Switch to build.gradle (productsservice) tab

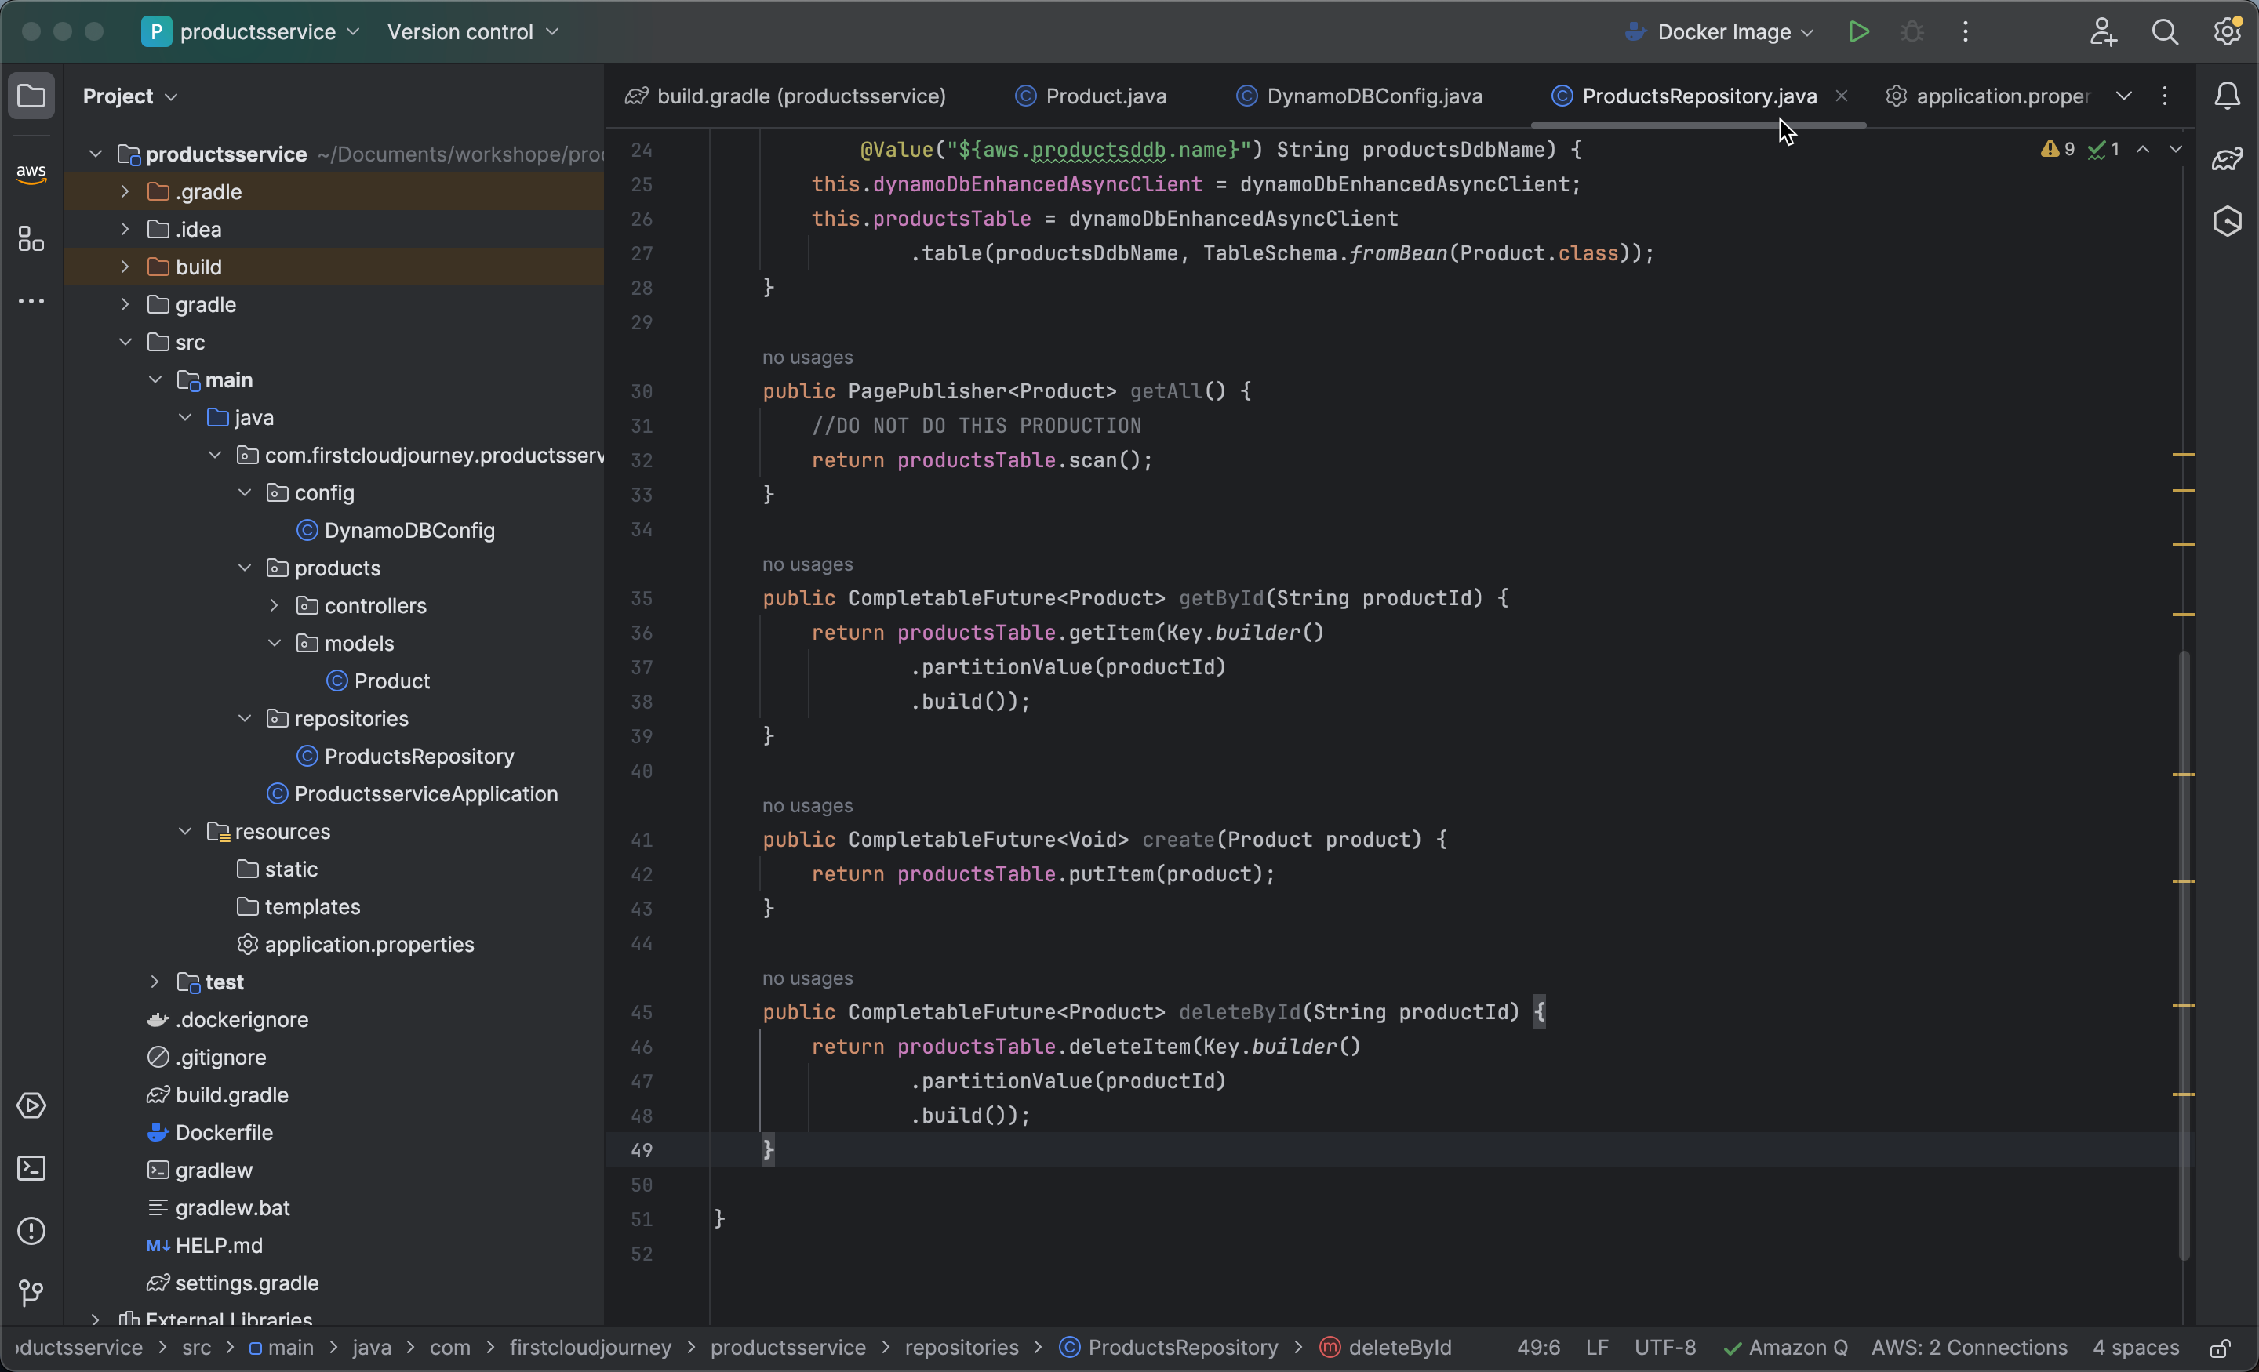[785, 96]
